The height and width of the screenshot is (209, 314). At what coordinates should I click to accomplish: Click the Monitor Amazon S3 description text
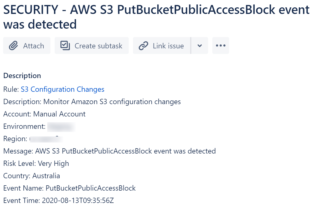coord(92,102)
